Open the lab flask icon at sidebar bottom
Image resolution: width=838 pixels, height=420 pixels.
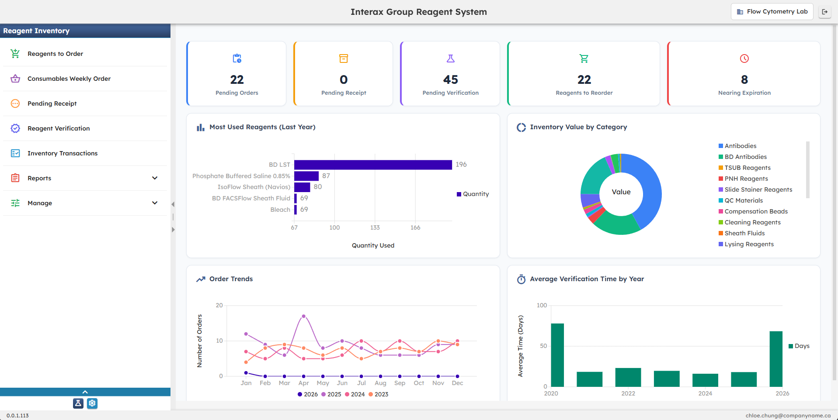click(78, 403)
